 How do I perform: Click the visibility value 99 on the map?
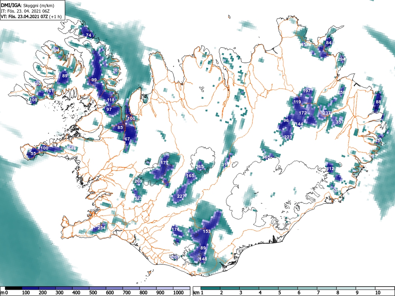click(94, 80)
